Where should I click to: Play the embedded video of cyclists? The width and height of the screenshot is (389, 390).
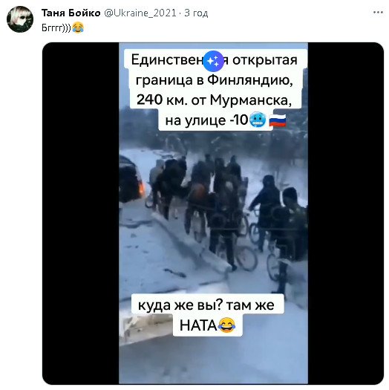[x=213, y=213]
